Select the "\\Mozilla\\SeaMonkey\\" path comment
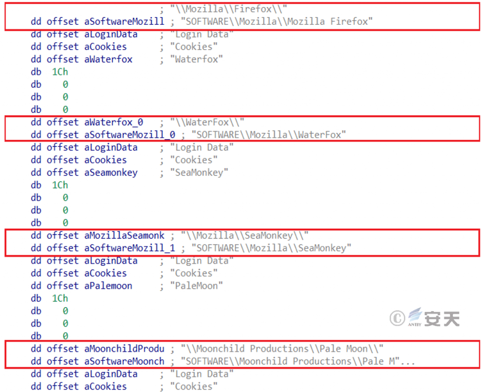The height and width of the screenshot is (392, 481). [244, 235]
